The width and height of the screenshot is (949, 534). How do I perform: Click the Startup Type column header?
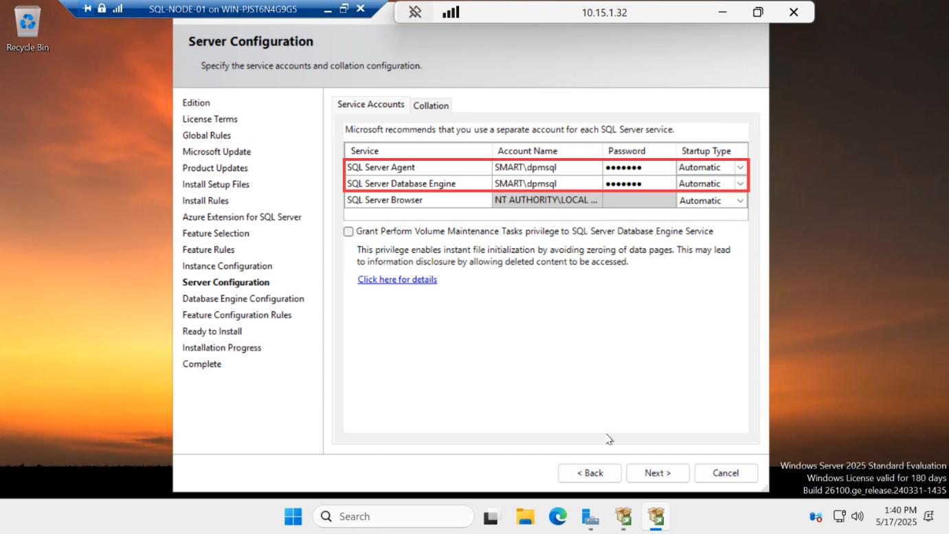click(712, 151)
